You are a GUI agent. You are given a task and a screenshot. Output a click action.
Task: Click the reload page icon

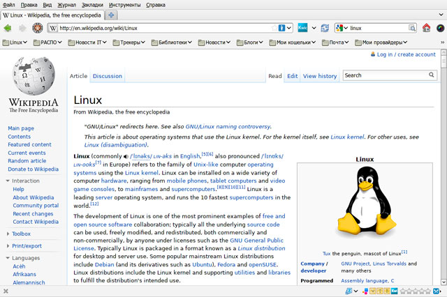(x=325, y=28)
